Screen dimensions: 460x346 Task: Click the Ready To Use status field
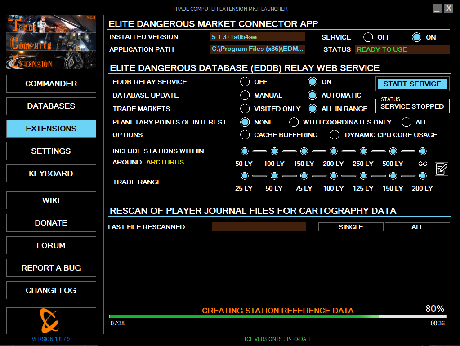pos(402,49)
